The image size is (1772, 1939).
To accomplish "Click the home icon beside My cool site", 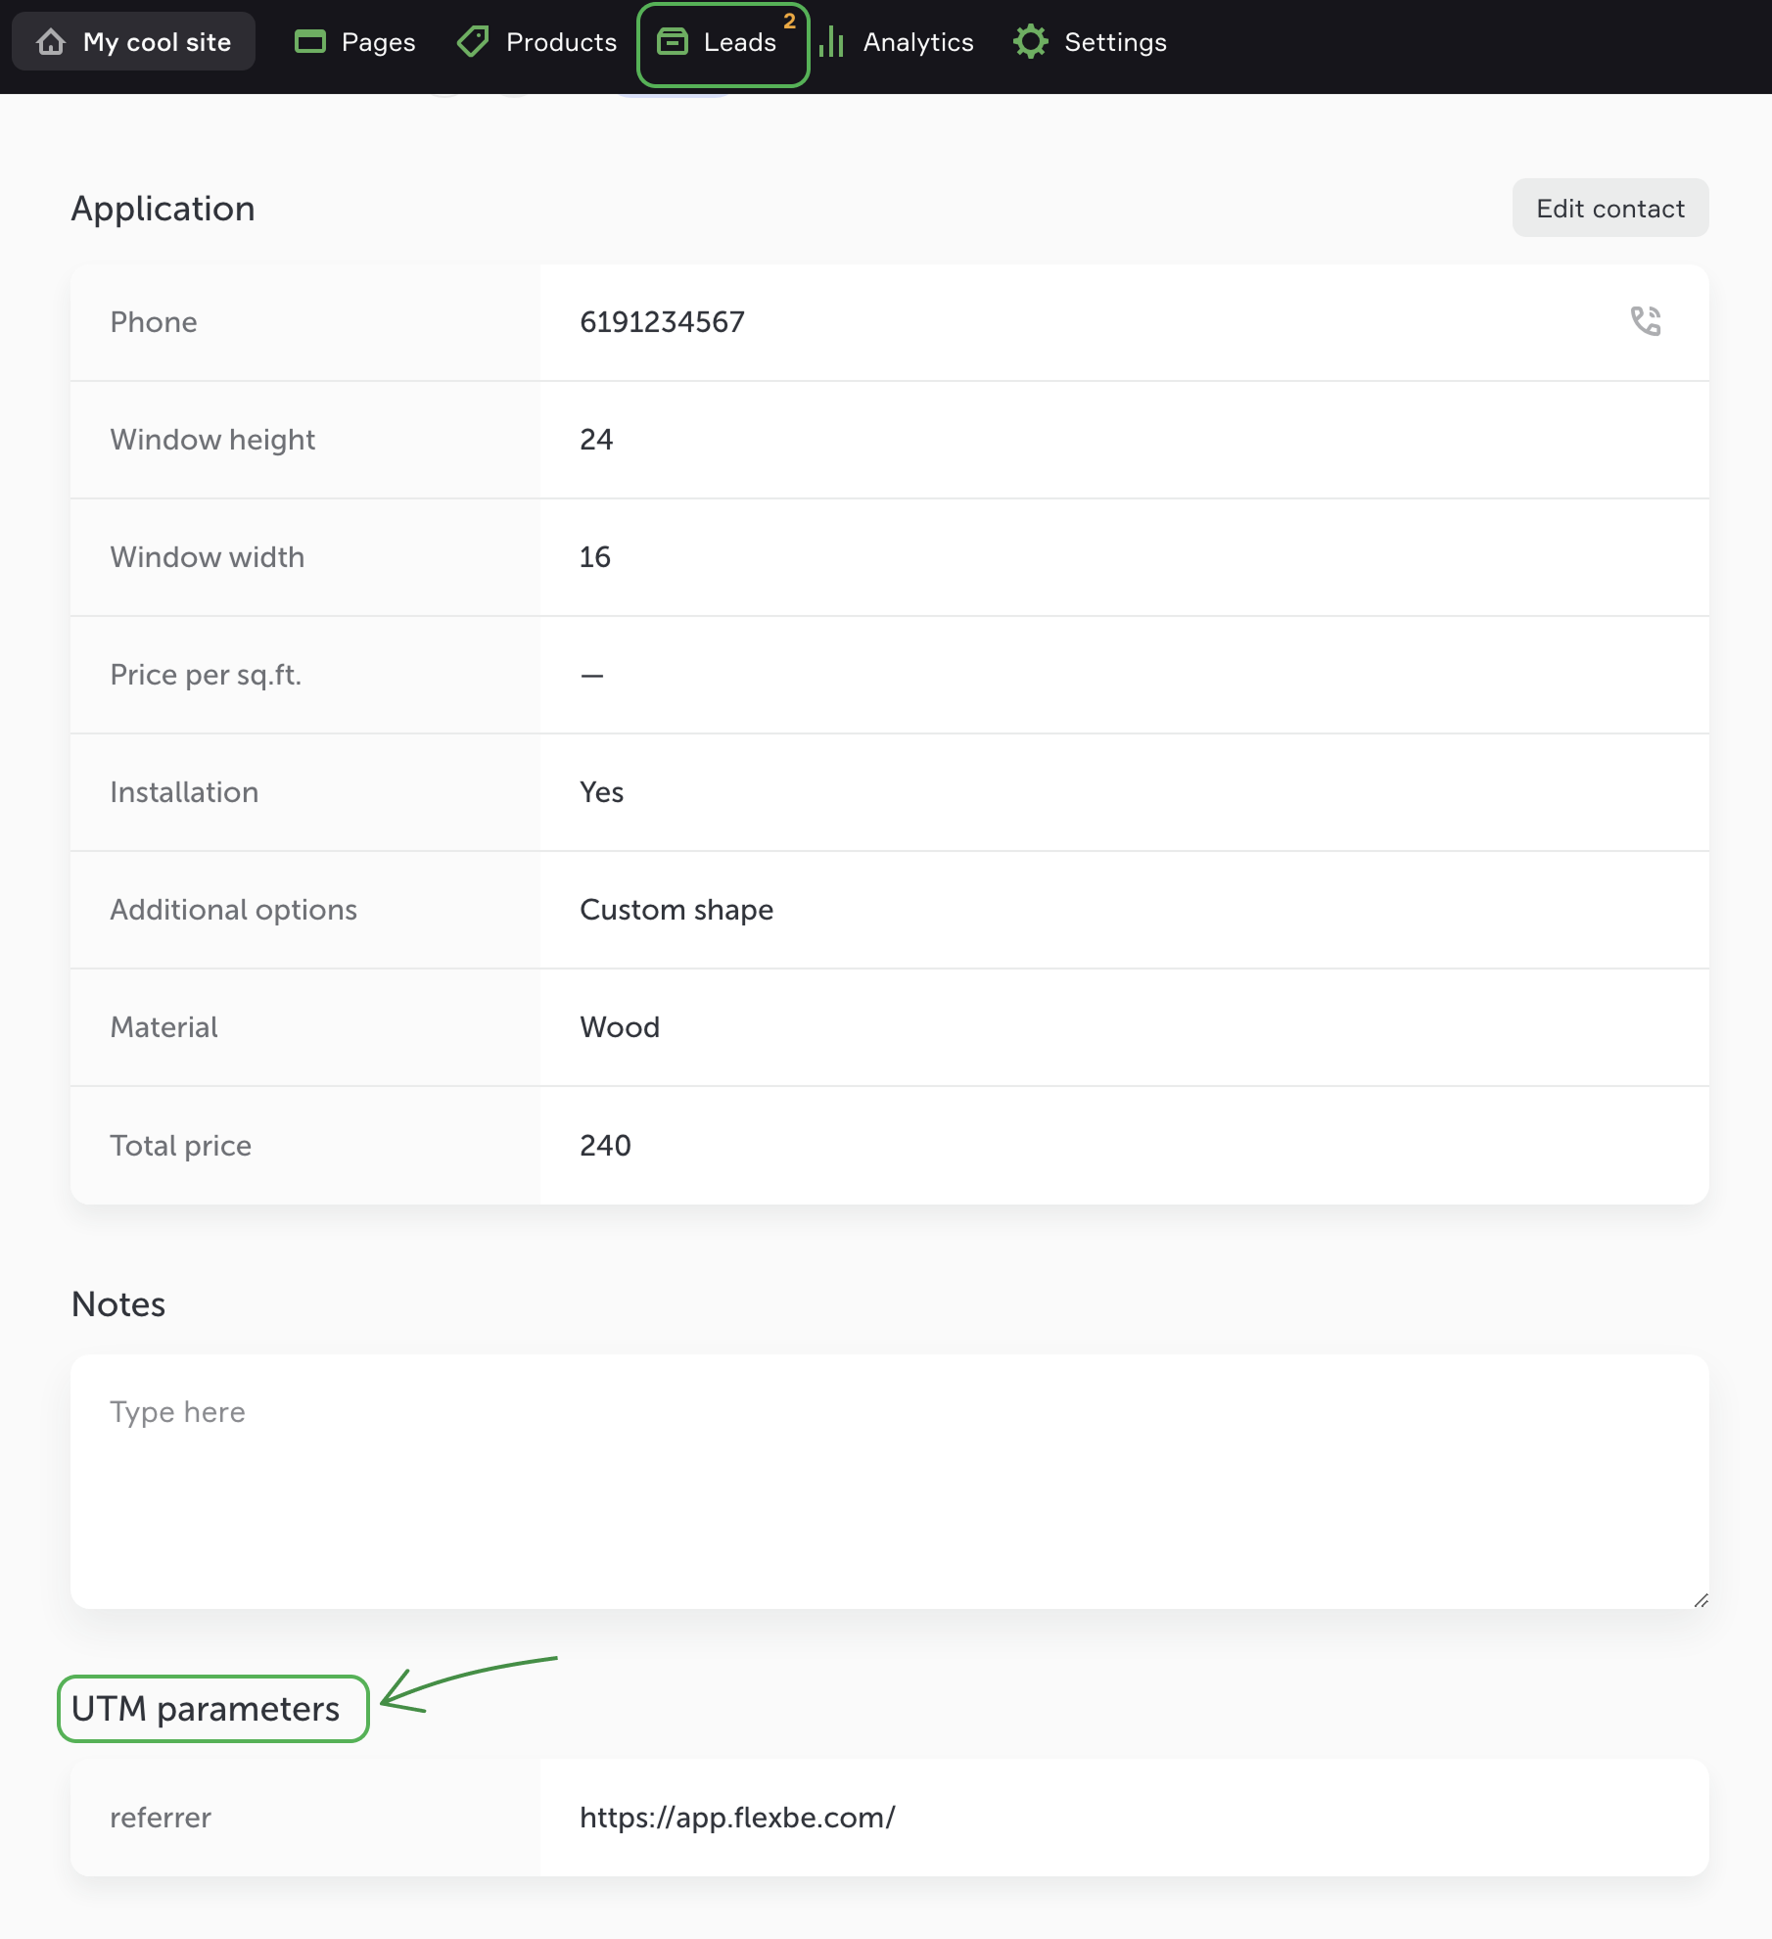I will pos(51,42).
